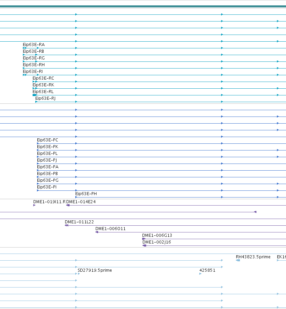Select the Eip63E-PI protein label
The image size is (286, 309).
point(47,187)
